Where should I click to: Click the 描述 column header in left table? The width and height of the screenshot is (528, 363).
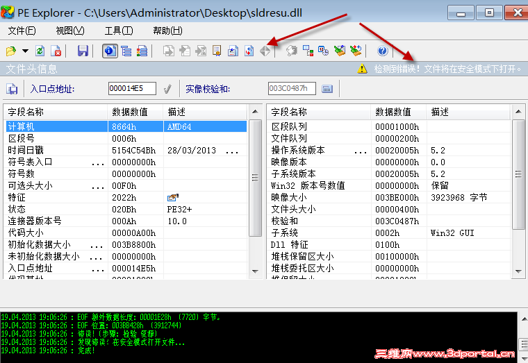click(205, 112)
